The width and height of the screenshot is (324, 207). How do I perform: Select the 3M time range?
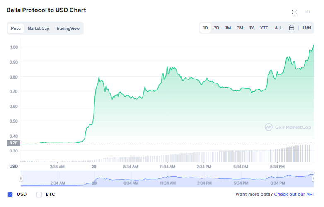point(240,28)
